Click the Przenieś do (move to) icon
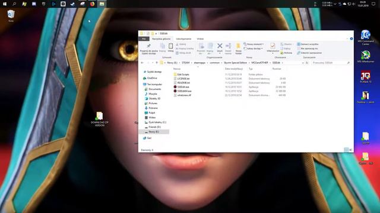 (201, 46)
